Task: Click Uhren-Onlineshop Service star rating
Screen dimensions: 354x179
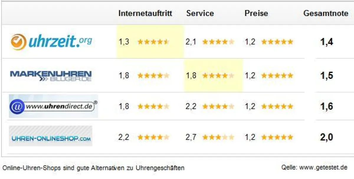Action: pyautogui.click(x=218, y=137)
